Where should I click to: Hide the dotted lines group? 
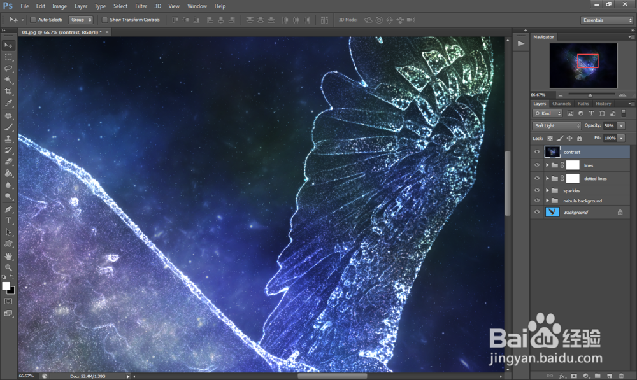point(537,178)
